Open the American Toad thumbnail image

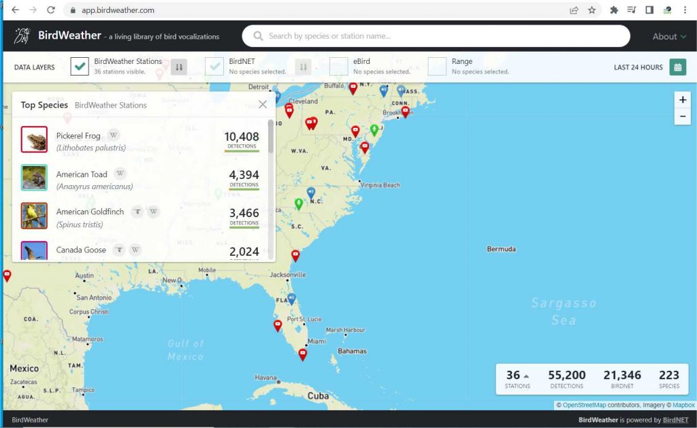[34, 178]
